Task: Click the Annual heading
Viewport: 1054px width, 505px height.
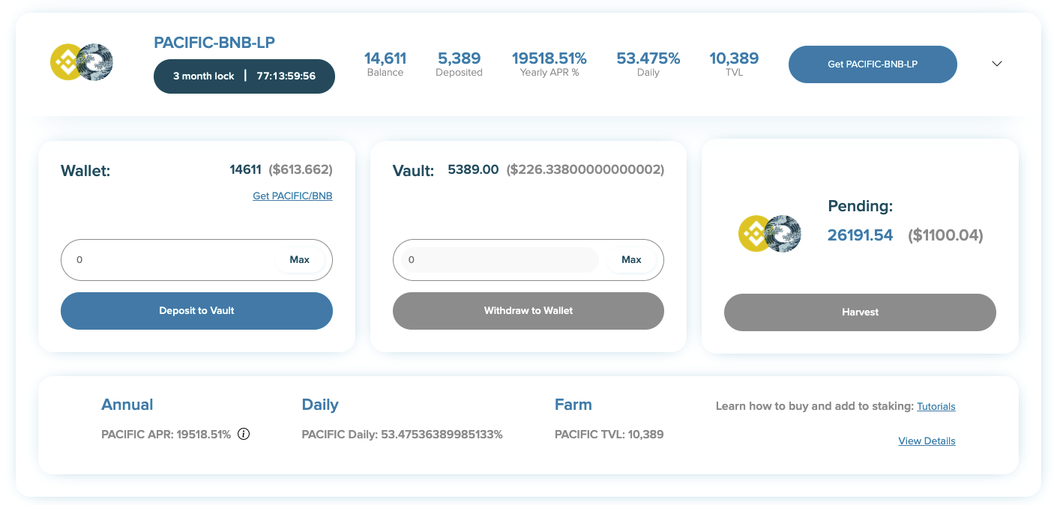Action: [x=127, y=405]
